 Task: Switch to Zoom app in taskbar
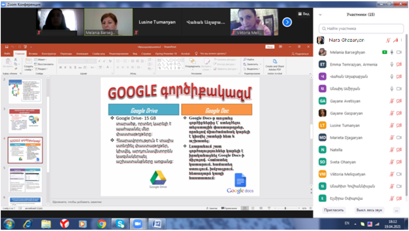(x=138, y=224)
